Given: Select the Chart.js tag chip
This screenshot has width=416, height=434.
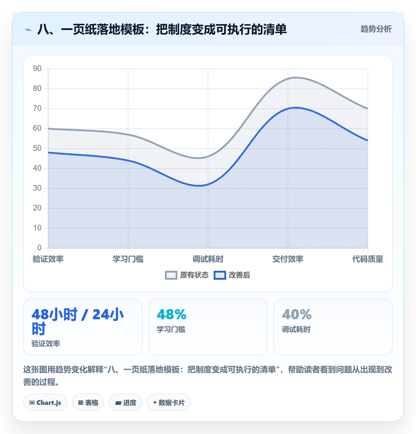Looking at the screenshot, I should pos(45,402).
